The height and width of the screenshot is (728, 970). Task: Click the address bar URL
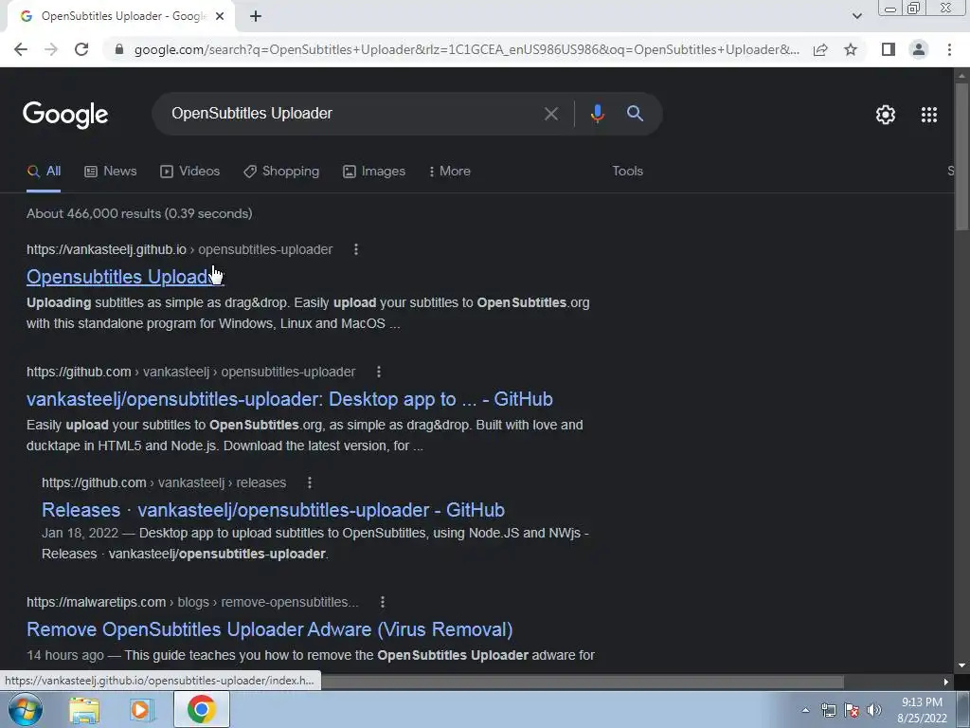click(x=466, y=49)
